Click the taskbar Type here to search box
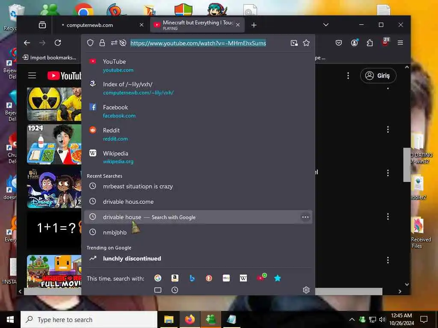 [89, 319]
